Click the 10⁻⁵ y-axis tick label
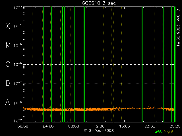This screenshot has width=182, height=136. tap(18, 45)
